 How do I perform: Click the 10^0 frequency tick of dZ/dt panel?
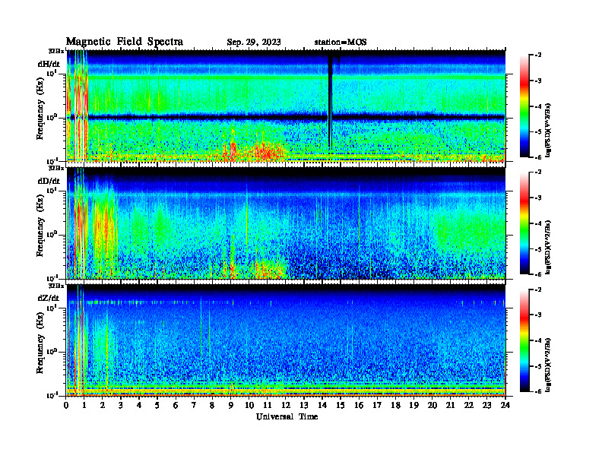[52, 351]
